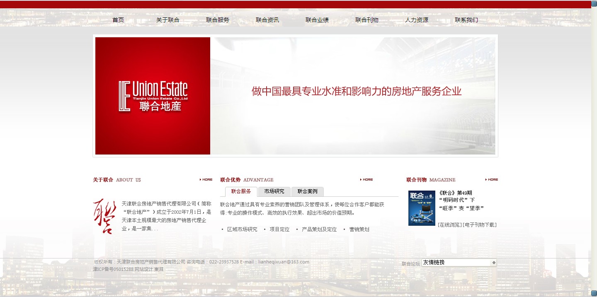The image size is (597, 297).
Task: Click the banner slogan 做中国最具专业水准和影响力的房地产服务企业
Action: click(x=357, y=92)
